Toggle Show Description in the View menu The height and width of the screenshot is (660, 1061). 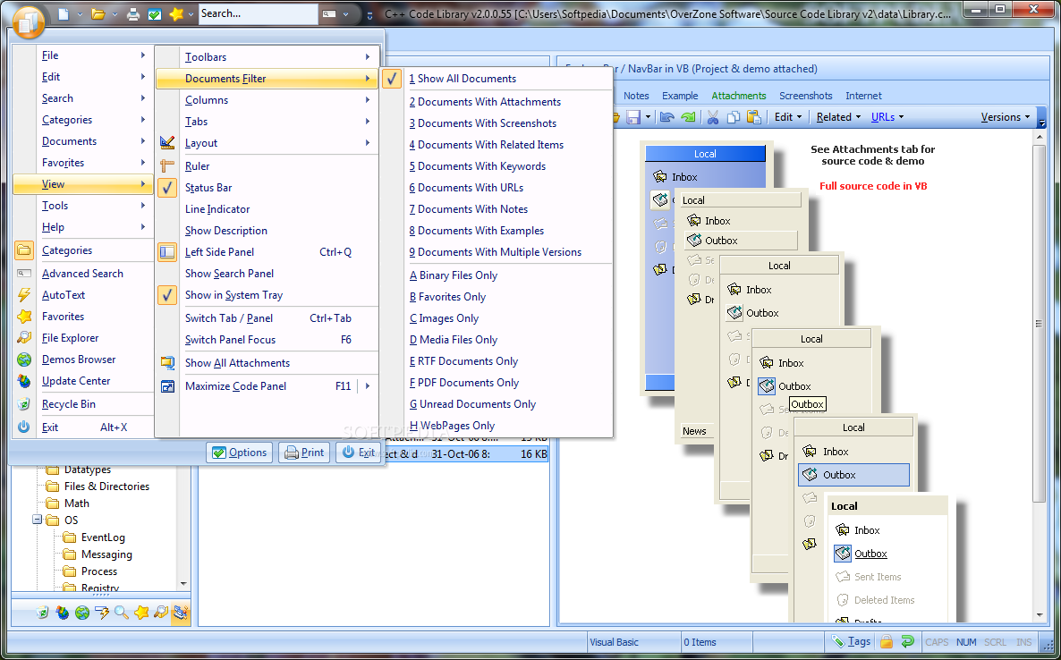267,231
